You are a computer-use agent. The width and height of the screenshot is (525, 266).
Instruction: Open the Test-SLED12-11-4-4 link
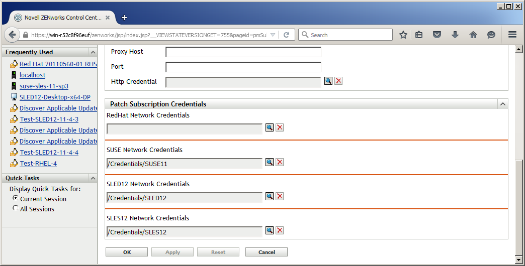[x=49, y=152]
